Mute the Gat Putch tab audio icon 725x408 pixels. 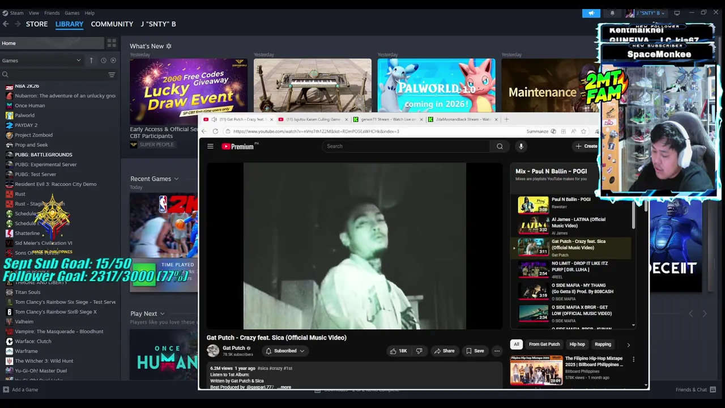pos(214,120)
